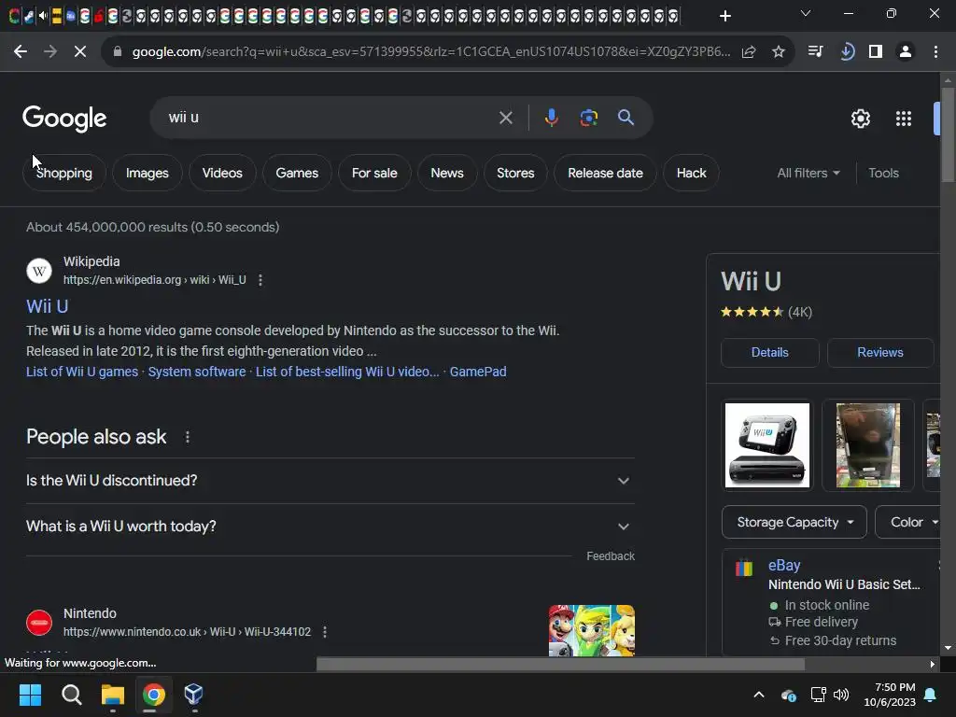Open the Wikipedia 'Wii U' result title
This screenshot has height=717, width=956.
pos(47,306)
